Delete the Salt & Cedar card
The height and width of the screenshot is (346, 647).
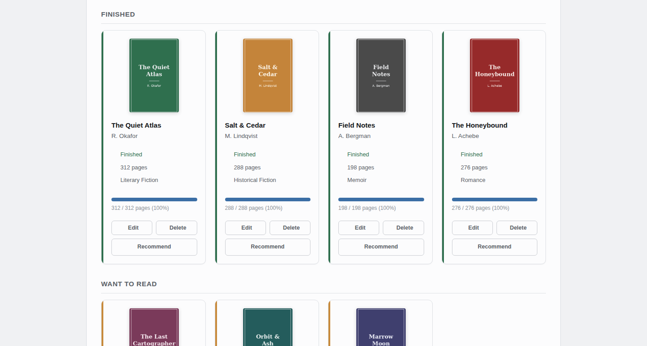290,228
